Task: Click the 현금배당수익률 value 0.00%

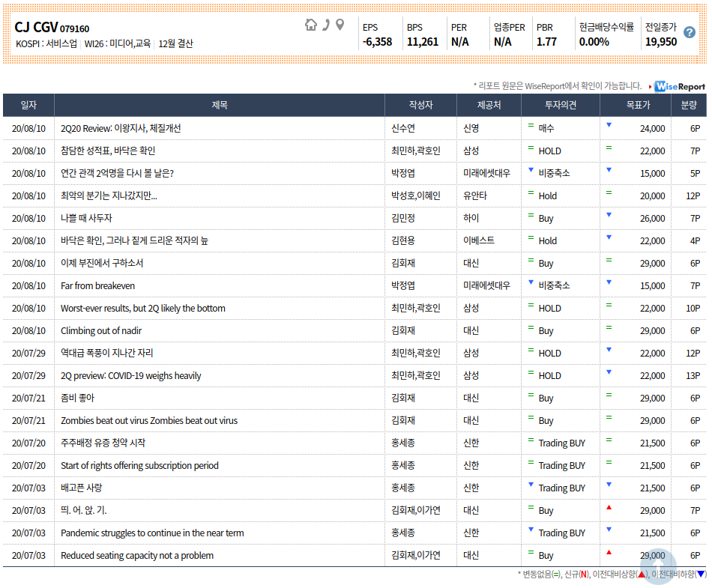Action: click(x=594, y=42)
